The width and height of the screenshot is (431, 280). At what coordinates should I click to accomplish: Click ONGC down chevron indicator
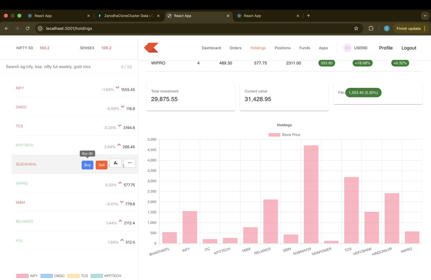(x=123, y=107)
